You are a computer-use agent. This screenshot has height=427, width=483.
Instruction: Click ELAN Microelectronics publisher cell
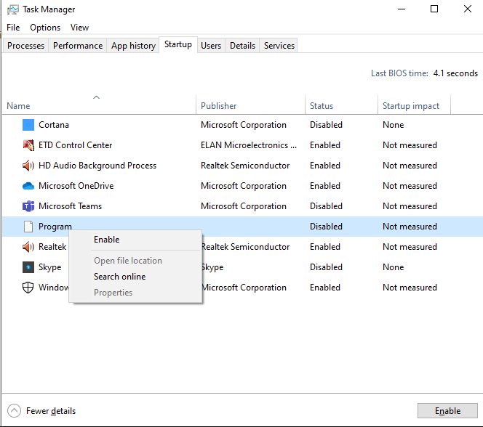249,145
